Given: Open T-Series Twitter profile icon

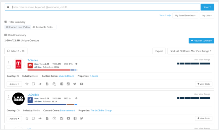Looking at the screenshot, I should click(75, 84).
